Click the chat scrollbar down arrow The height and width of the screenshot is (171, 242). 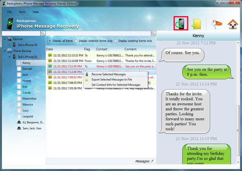[238, 162]
